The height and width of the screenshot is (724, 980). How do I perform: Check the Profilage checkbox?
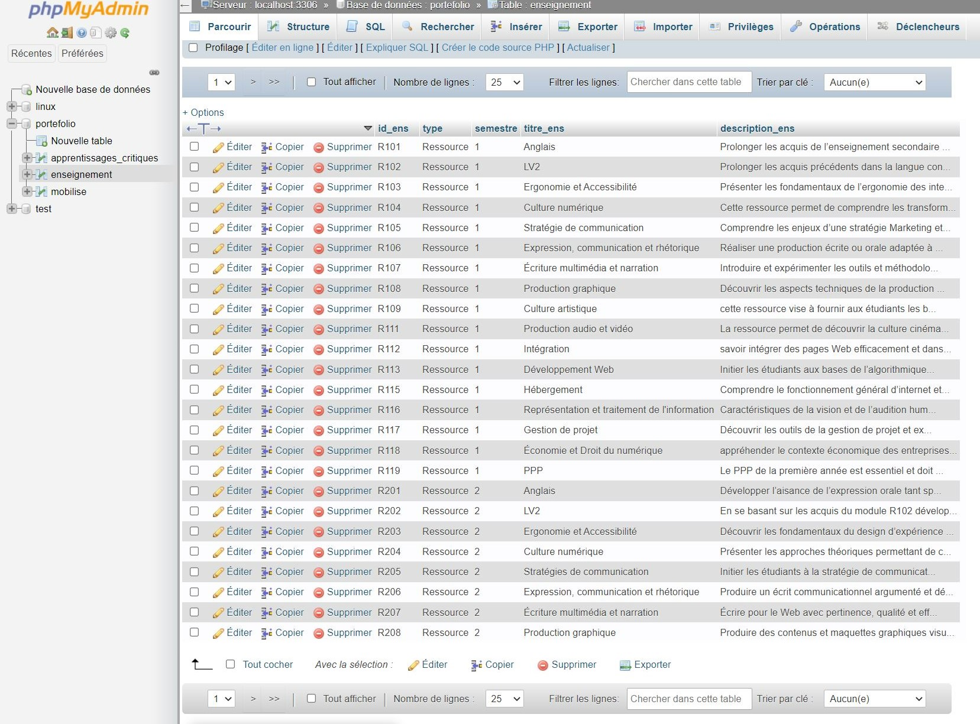coord(193,47)
